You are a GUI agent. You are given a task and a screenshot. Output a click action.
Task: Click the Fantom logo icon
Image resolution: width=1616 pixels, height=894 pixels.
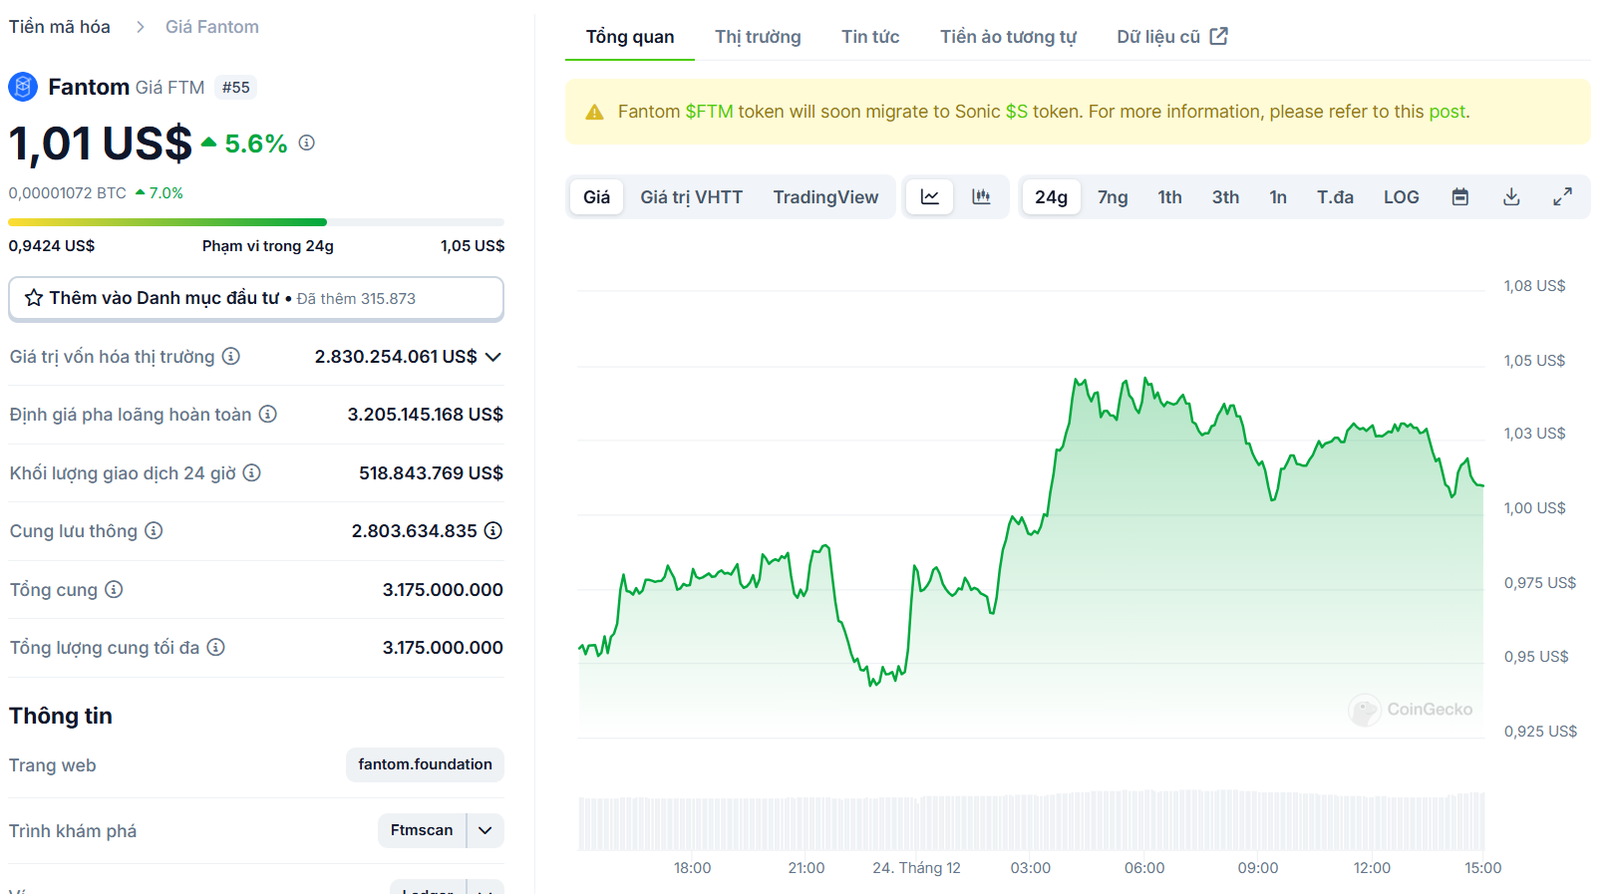click(23, 87)
